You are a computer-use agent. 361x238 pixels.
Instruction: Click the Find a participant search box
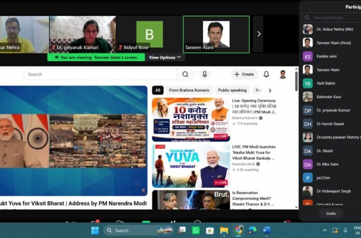coord(331,18)
